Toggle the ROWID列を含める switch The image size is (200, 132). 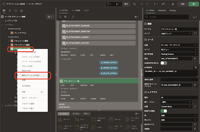click(x=164, y=63)
